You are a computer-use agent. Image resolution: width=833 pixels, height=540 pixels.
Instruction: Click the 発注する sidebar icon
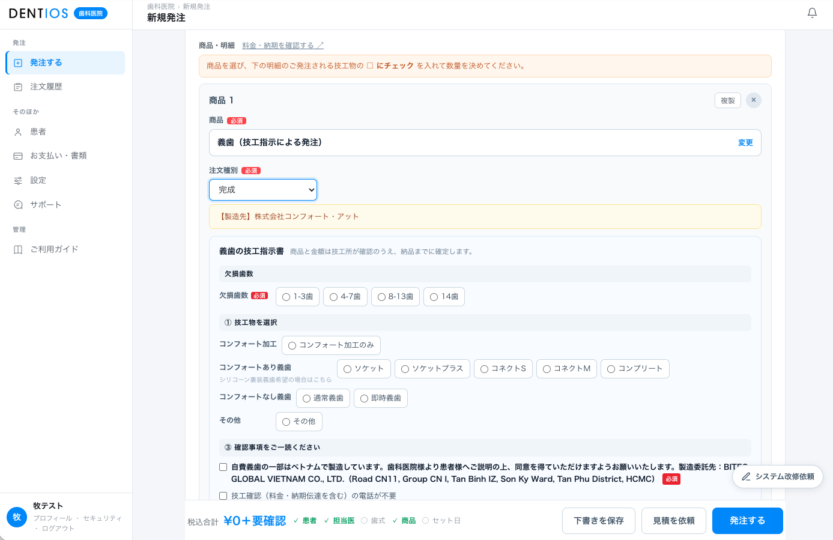18,63
